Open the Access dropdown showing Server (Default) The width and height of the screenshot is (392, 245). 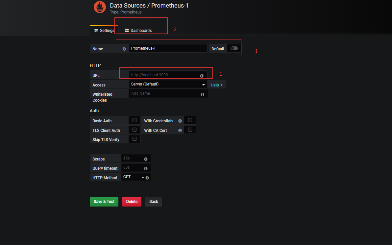coord(168,84)
